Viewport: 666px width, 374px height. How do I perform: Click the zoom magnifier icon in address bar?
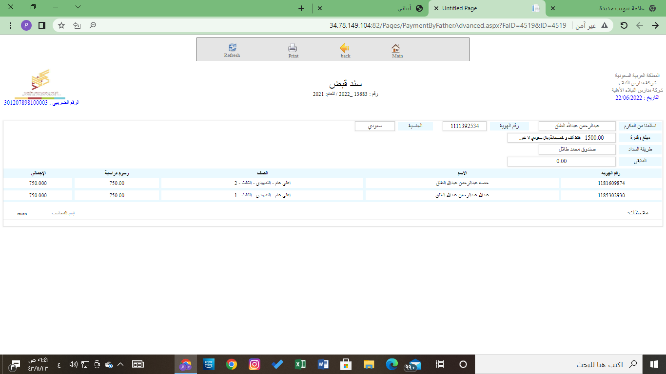pos(93,25)
